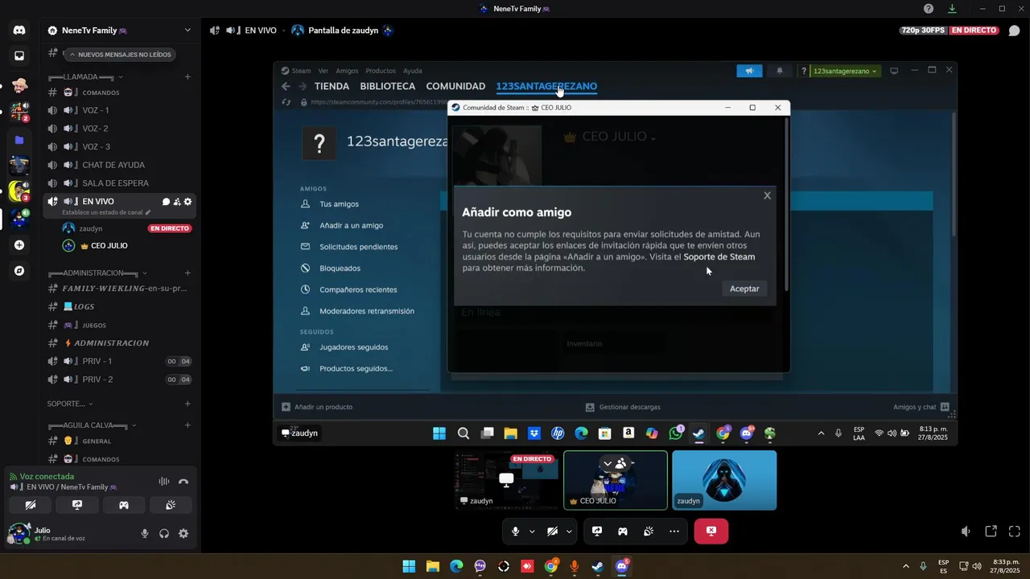Click BIBLIOTECA tab in streamed Steam window

388,86
